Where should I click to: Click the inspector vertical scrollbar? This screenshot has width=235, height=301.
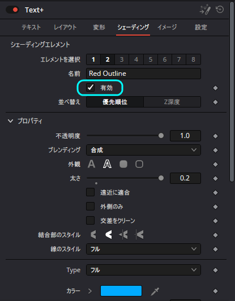pos(232,92)
